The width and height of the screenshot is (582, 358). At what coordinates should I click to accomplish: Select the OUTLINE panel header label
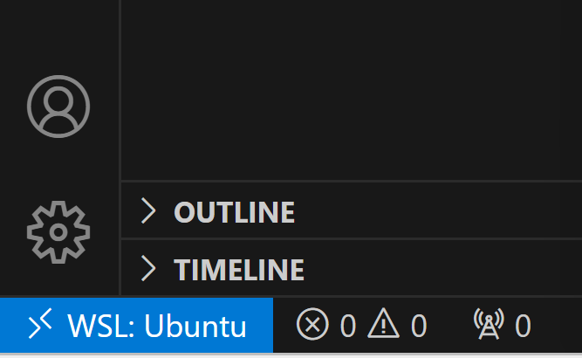pos(234,212)
